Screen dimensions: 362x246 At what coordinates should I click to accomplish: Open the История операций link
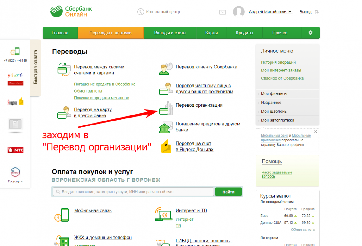[x=278, y=62]
